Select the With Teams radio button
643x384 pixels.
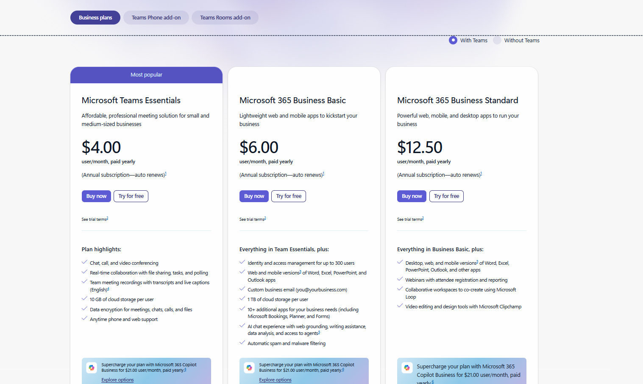tap(453, 40)
